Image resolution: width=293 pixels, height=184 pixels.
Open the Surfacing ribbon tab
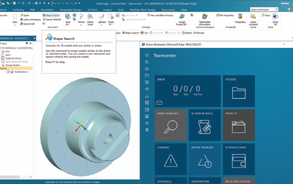pyautogui.click(x=19, y=10)
